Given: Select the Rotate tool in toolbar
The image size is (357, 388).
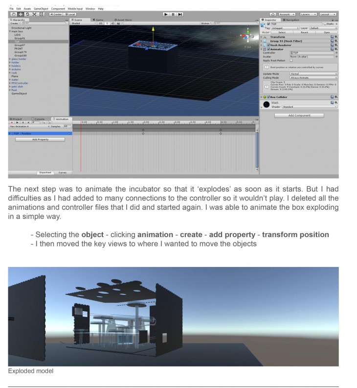Looking at the screenshot, I should click(27, 14).
